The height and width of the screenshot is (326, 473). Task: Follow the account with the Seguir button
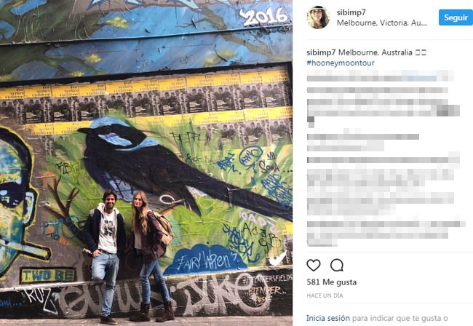456,17
